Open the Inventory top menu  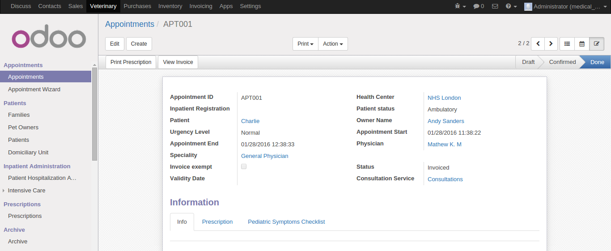[x=170, y=6]
